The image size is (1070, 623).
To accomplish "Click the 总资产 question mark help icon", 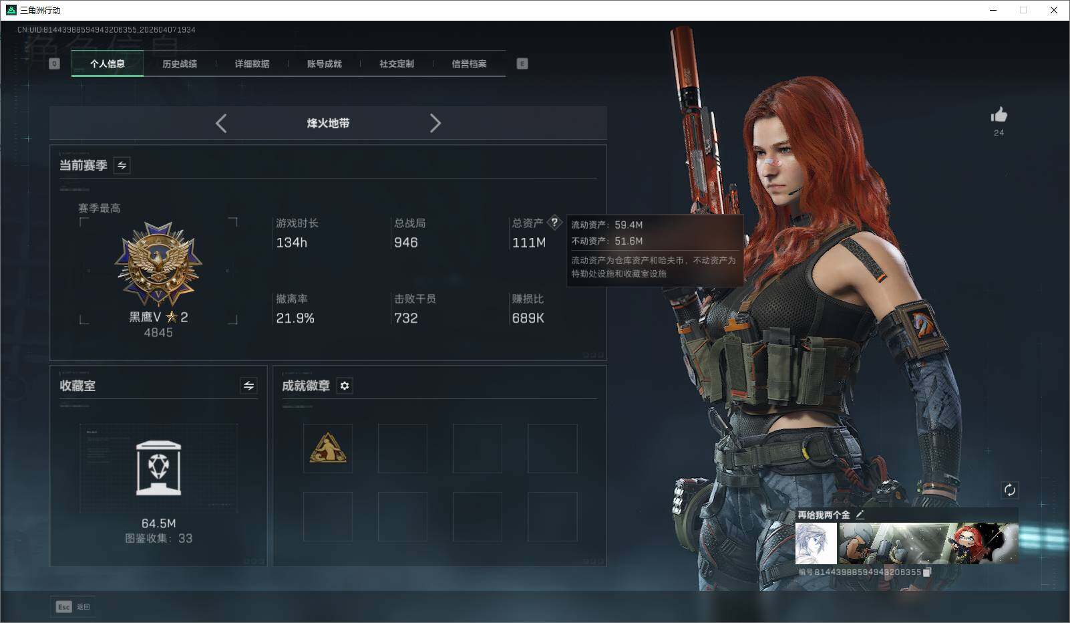I will pyautogui.click(x=554, y=223).
